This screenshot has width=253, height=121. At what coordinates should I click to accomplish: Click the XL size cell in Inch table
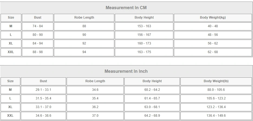click(10, 107)
